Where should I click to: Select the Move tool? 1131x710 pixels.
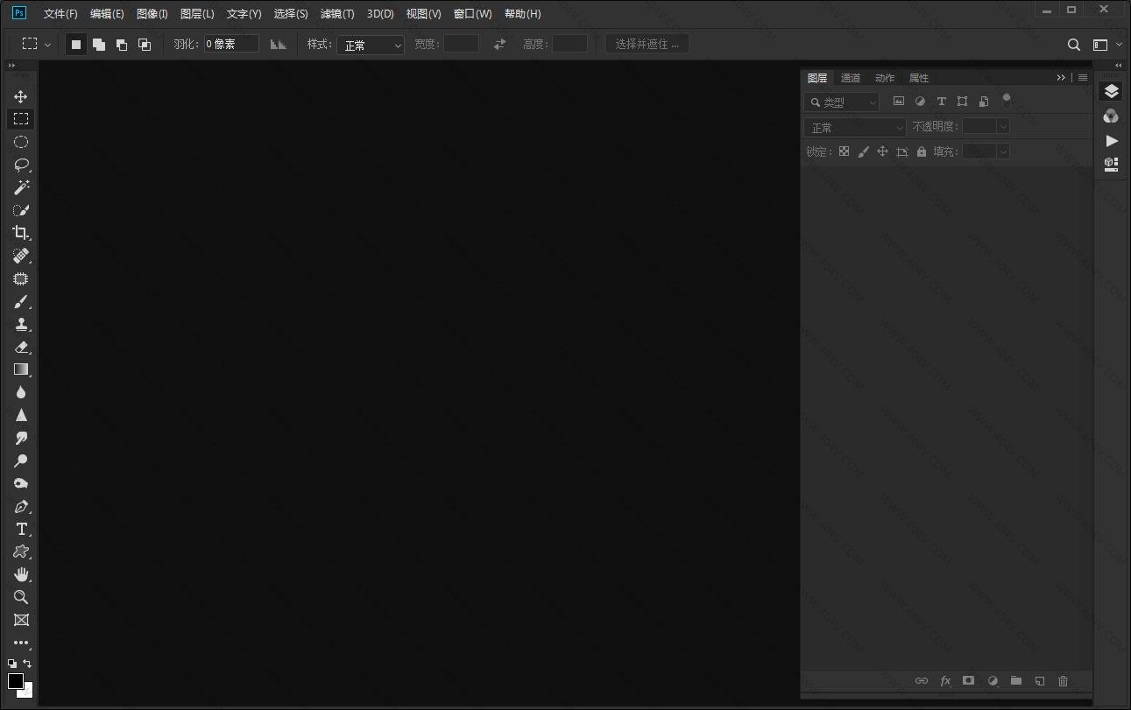coord(21,96)
